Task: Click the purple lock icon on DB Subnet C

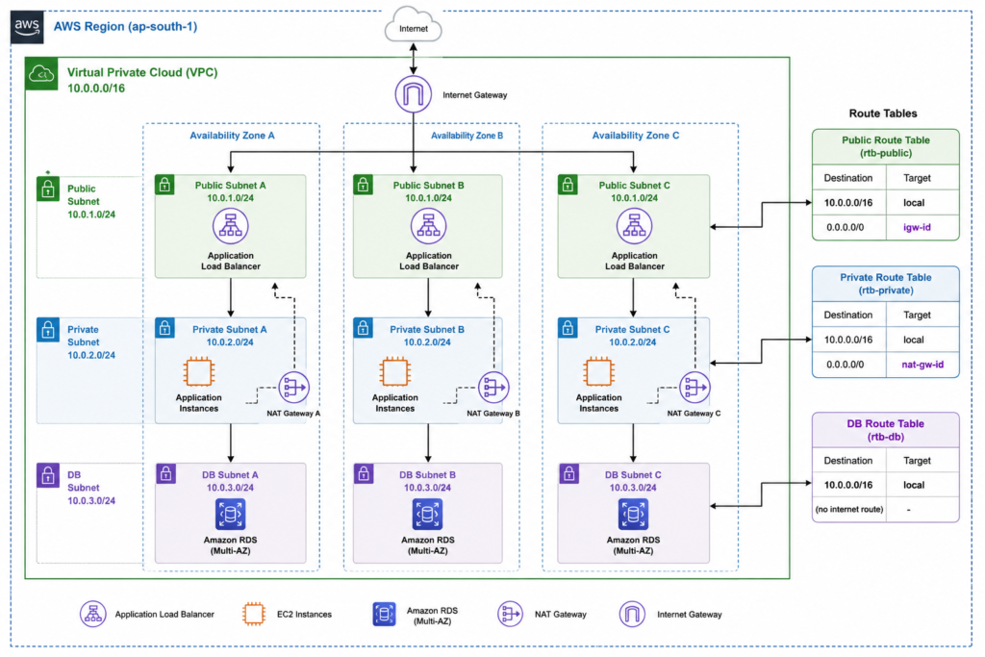Action: pyautogui.click(x=569, y=473)
